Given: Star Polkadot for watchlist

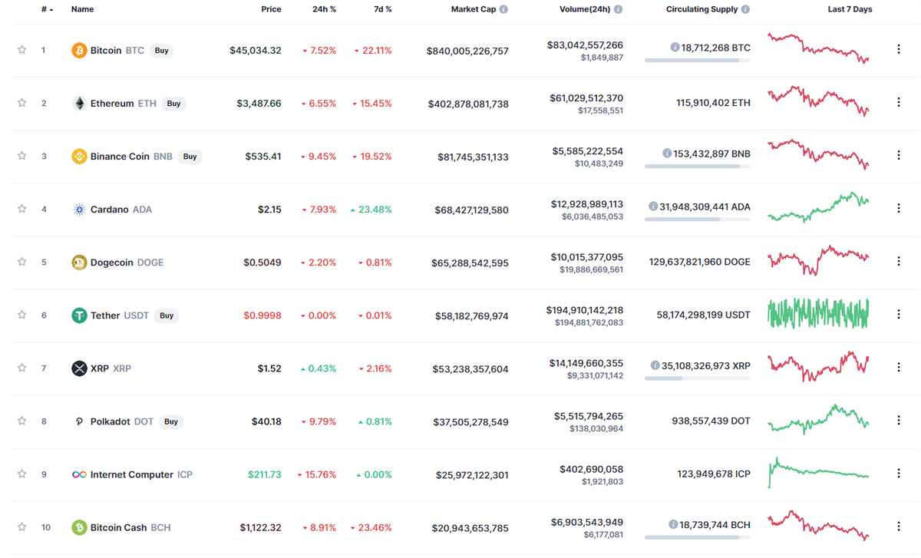Looking at the screenshot, I should (21, 421).
